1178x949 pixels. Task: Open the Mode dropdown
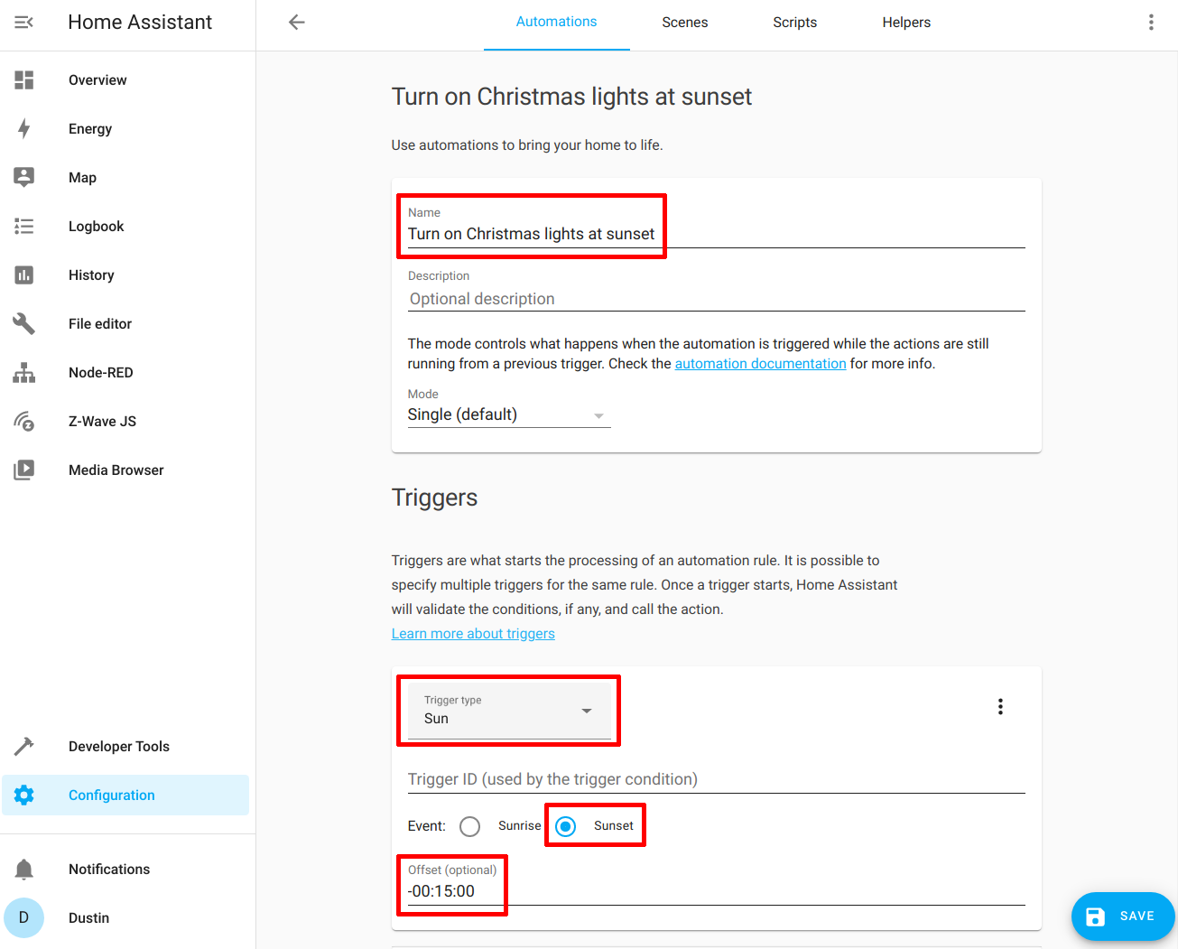click(509, 414)
